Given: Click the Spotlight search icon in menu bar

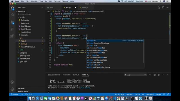Looking at the screenshot, I should click(x=160, y=1).
